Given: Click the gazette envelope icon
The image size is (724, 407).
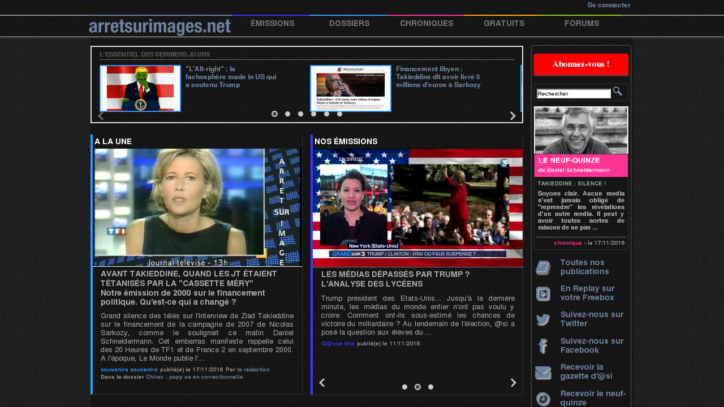Looking at the screenshot, I should (543, 373).
